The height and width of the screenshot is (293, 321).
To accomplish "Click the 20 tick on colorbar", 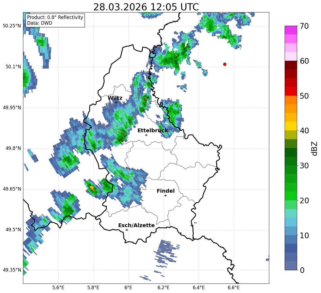I will [304, 201].
